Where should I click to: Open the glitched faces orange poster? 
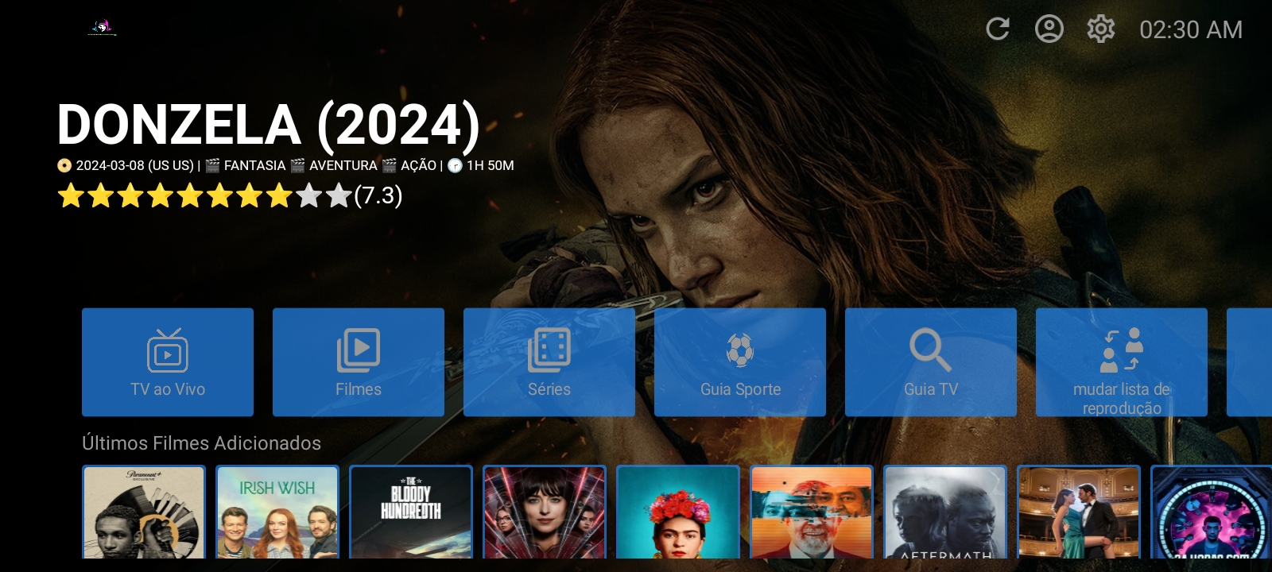pos(812,512)
